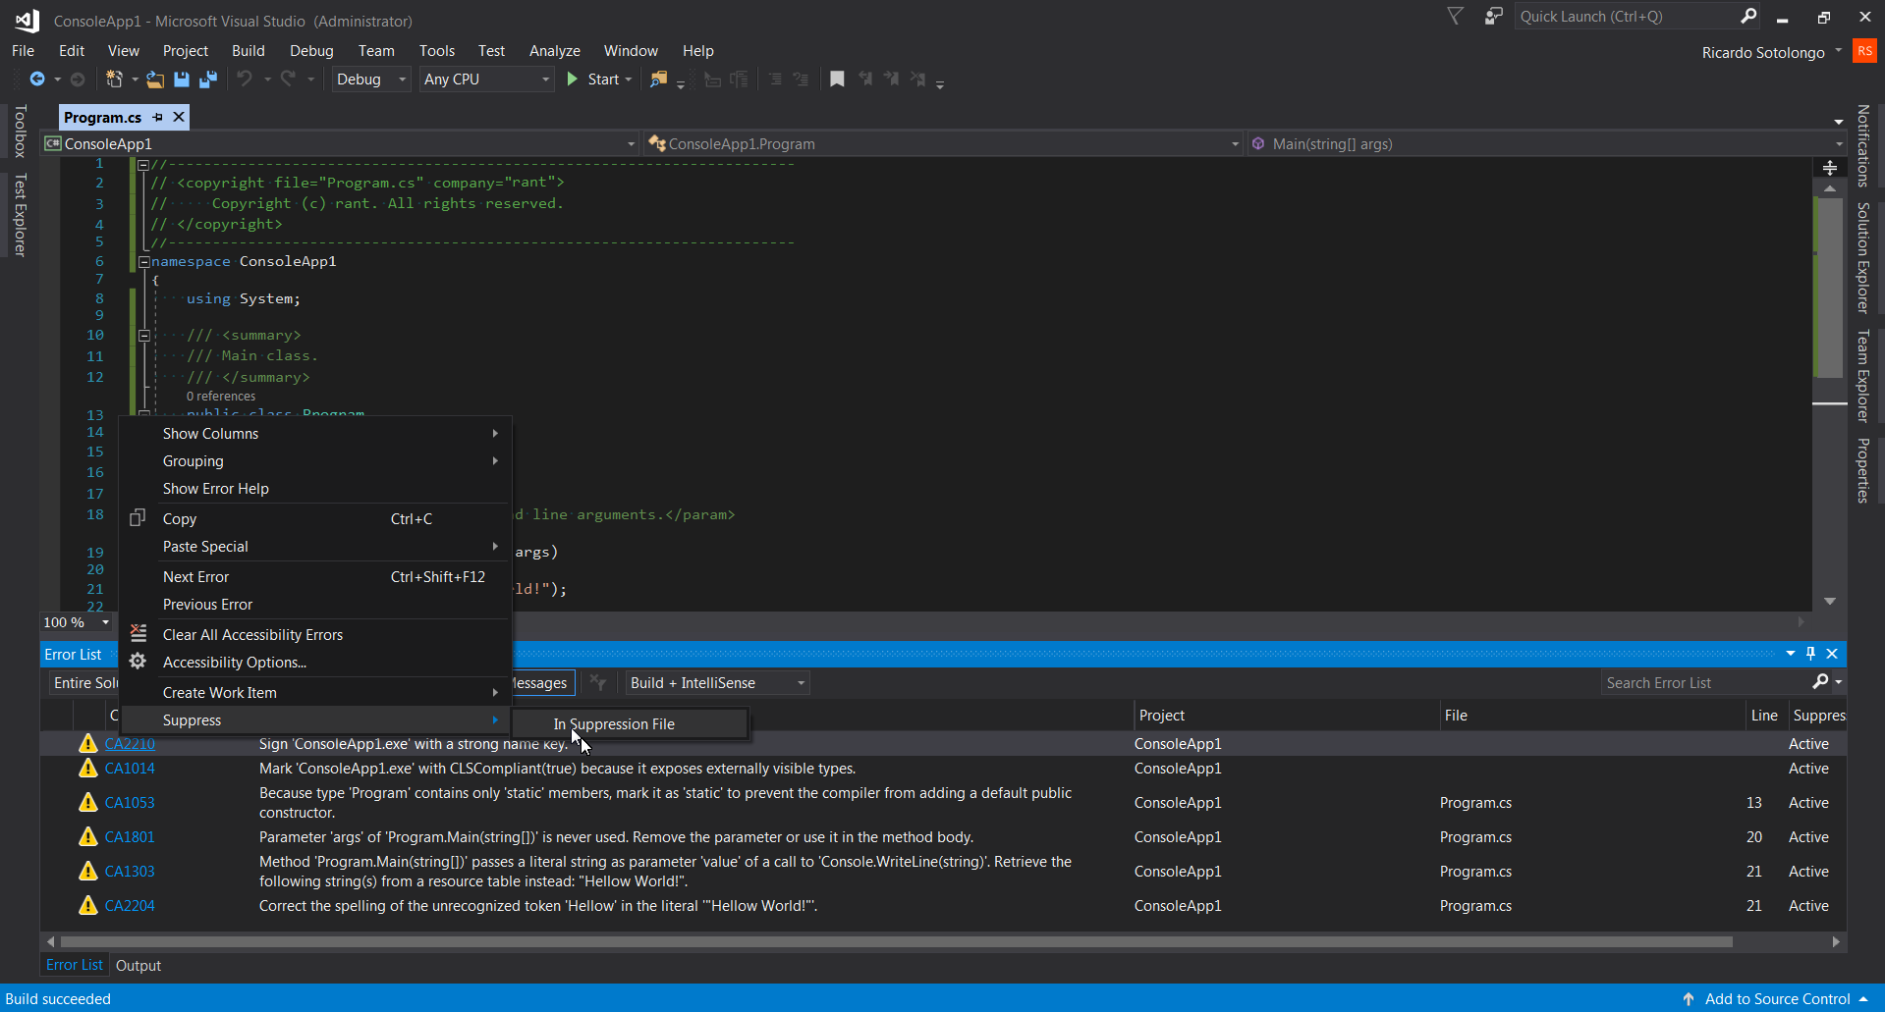Click the Send Feedback icon

point(1493,16)
